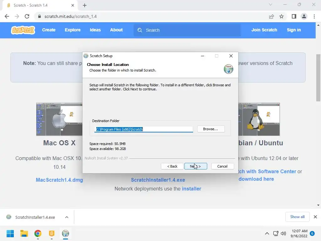Click the ScratchInstaller1.4.exe page link

(x=158, y=180)
